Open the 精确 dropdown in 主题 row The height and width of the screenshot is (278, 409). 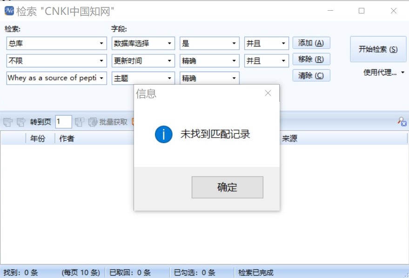click(x=234, y=78)
